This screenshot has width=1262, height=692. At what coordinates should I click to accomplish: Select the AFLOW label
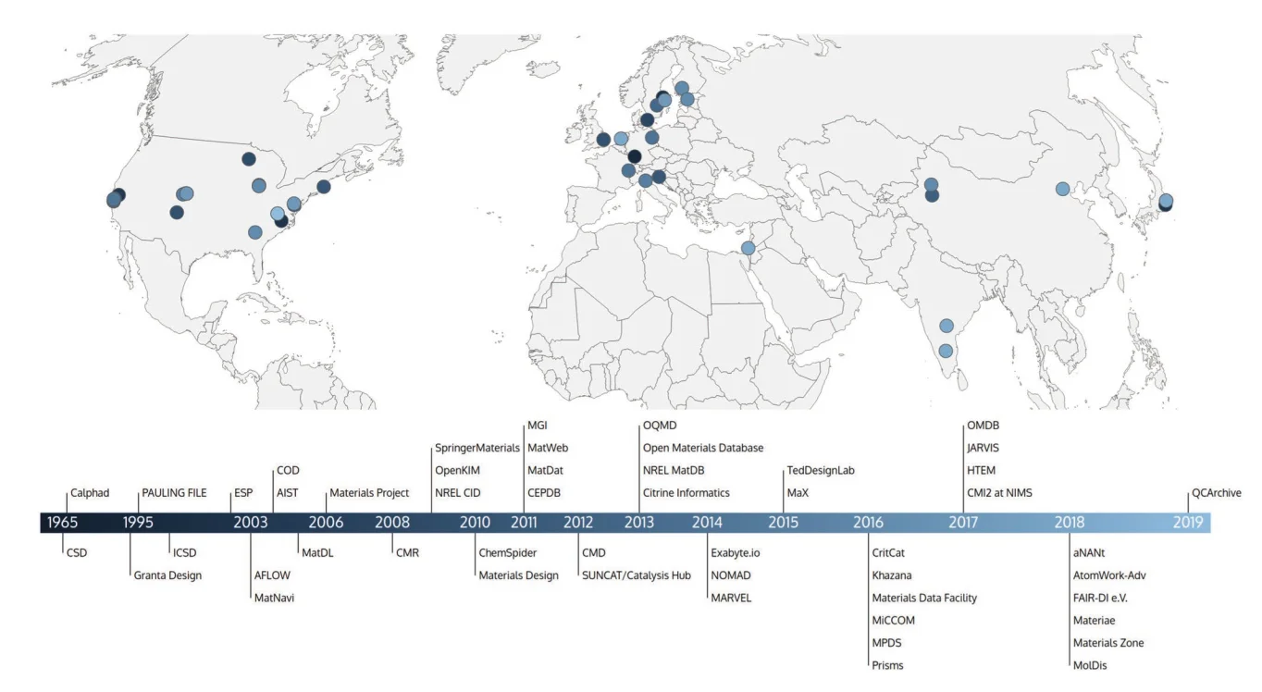coord(272,575)
